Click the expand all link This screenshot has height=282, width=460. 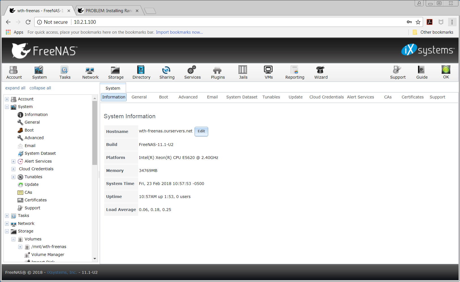tap(15, 88)
